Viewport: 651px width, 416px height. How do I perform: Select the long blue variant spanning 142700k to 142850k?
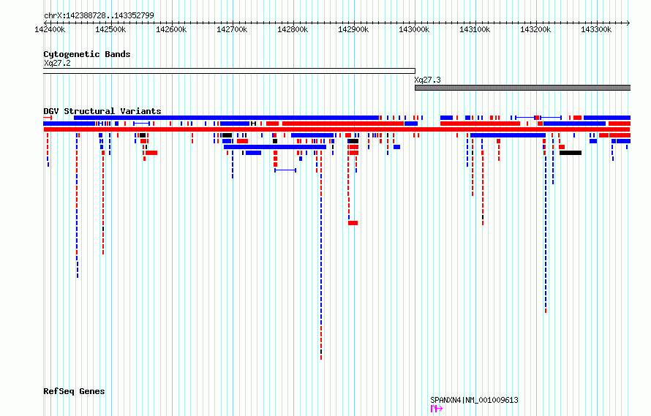tap(275, 147)
